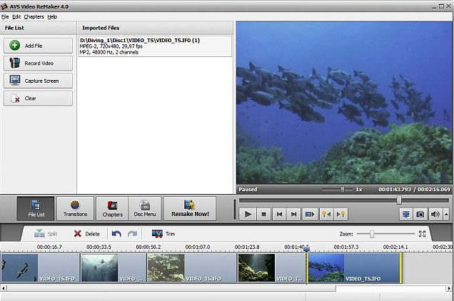Go to the next marker

pos(340,214)
